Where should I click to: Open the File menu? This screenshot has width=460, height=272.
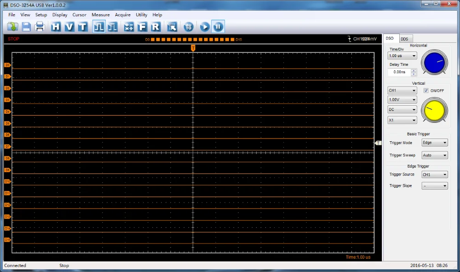click(12, 15)
